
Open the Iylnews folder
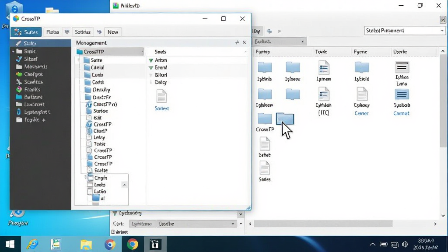tap(293, 71)
